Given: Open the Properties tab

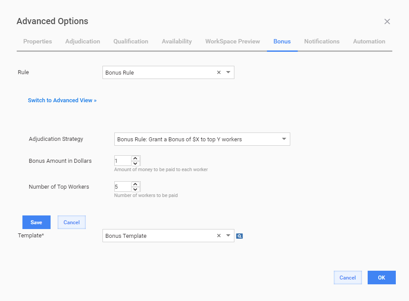Looking at the screenshot, I should 37,41.
